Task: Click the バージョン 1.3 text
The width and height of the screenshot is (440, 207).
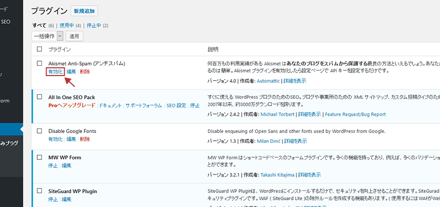Action: click(x=222, y=141)
